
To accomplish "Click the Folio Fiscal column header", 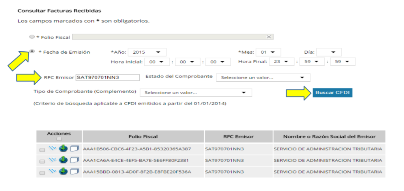I will click(143, 137).
